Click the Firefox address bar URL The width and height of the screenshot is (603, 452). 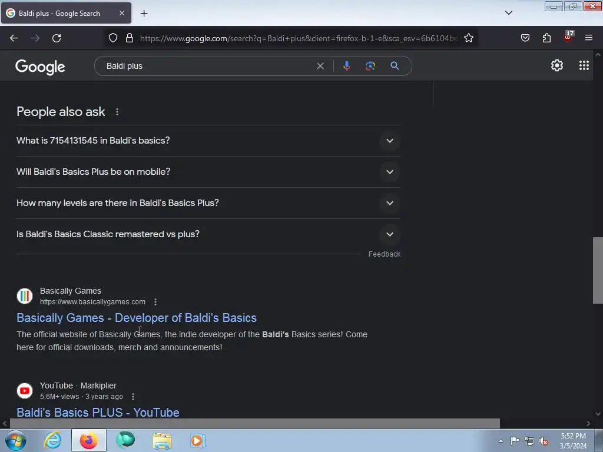click(x=299, y=38)
